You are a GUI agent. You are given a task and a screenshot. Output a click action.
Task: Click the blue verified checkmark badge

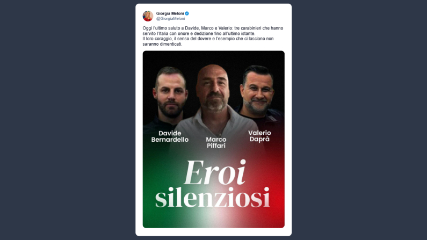[187, 13]
